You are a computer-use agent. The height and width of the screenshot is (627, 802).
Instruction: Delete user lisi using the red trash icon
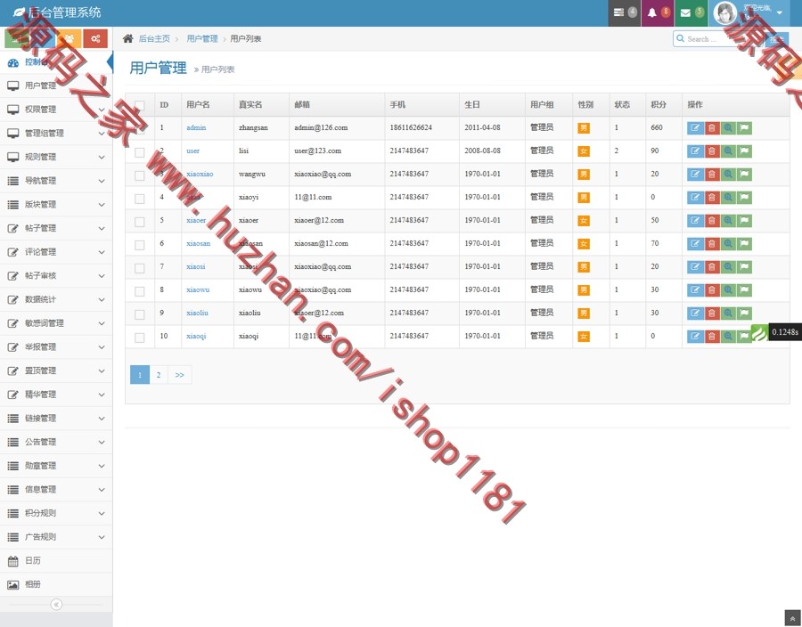coord(713,151)
